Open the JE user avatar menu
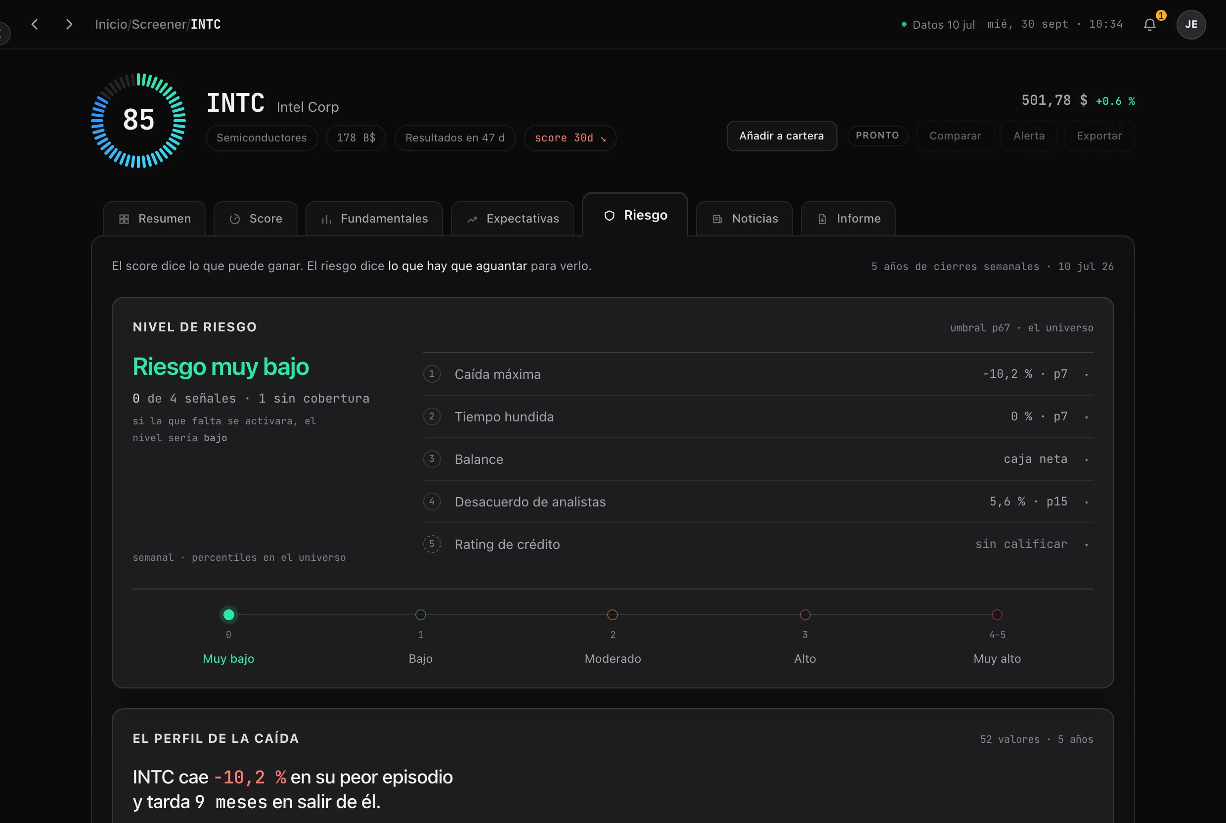Screen dimensions: 1226x823 [x=1191, y=24]
